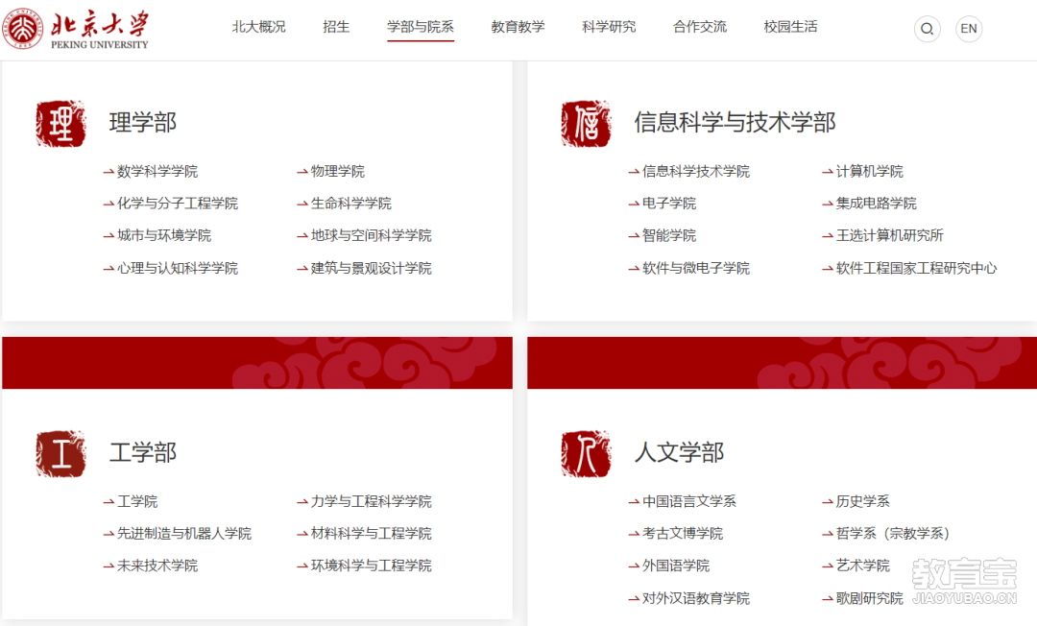Open the 校园生活 menu
This screenshot has height=626, width=1037.
791,27
